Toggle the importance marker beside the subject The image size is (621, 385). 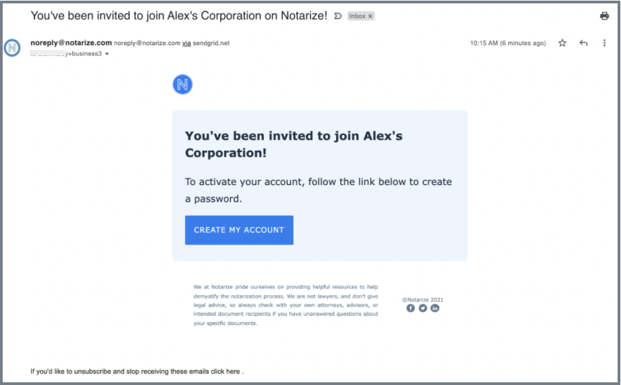[337, 16]
